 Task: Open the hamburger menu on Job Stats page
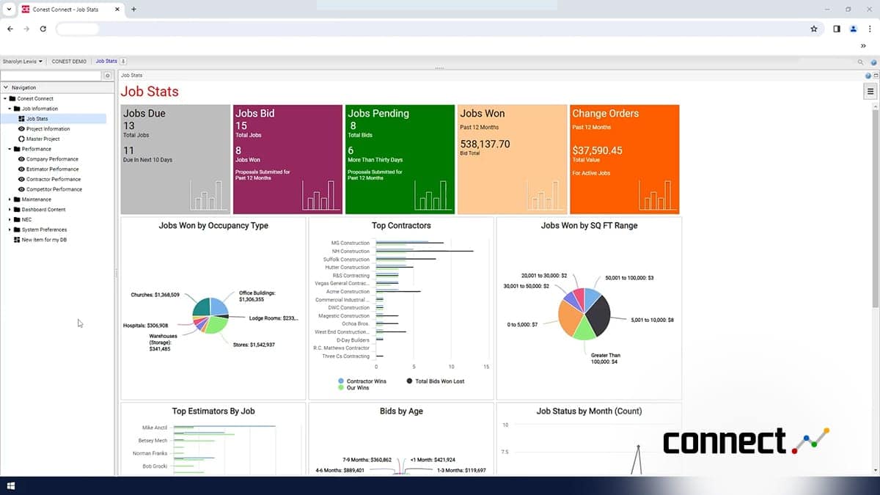point(870,92)
